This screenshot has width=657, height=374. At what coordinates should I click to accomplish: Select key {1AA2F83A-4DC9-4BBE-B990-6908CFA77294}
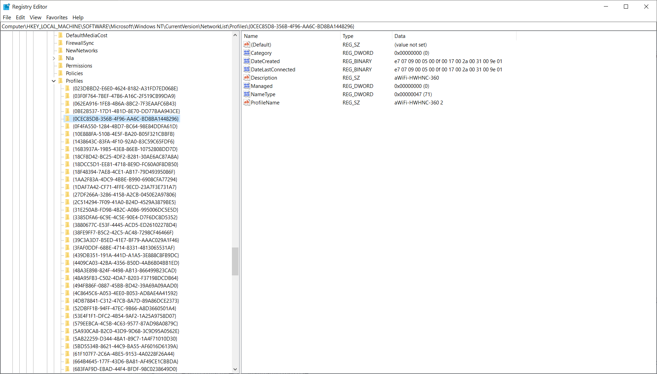click(x=125, y=180)
